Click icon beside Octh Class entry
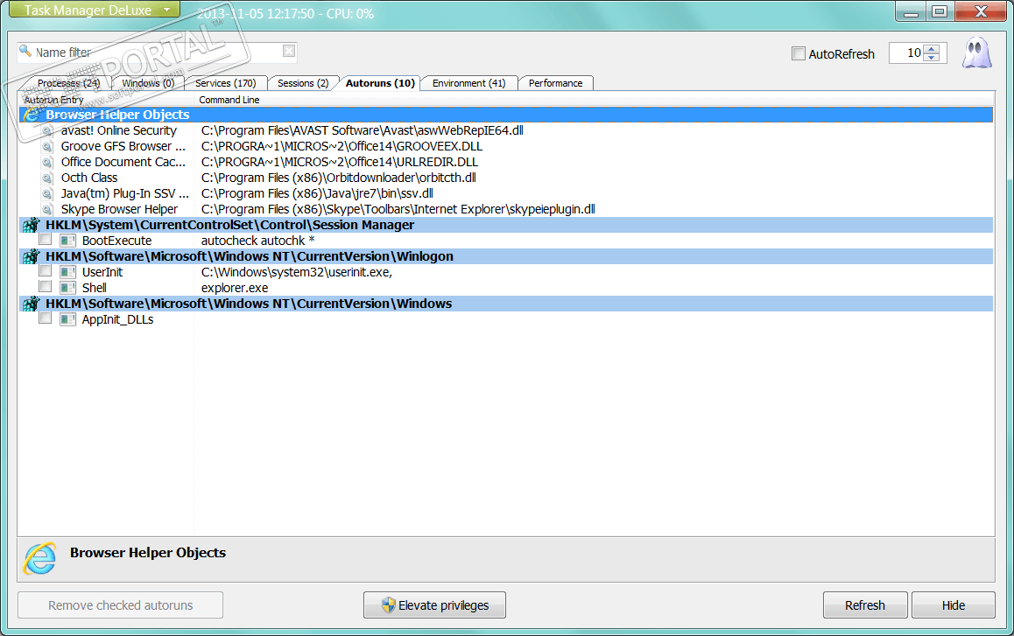The height and width of the screenshot is (636, 1014). click(x=47, y=178)
